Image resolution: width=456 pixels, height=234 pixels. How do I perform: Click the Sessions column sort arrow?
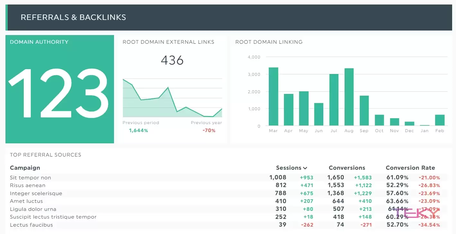click(305, 168)
